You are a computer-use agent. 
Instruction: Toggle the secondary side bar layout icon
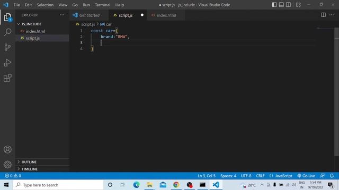click(x=288, y=5)
